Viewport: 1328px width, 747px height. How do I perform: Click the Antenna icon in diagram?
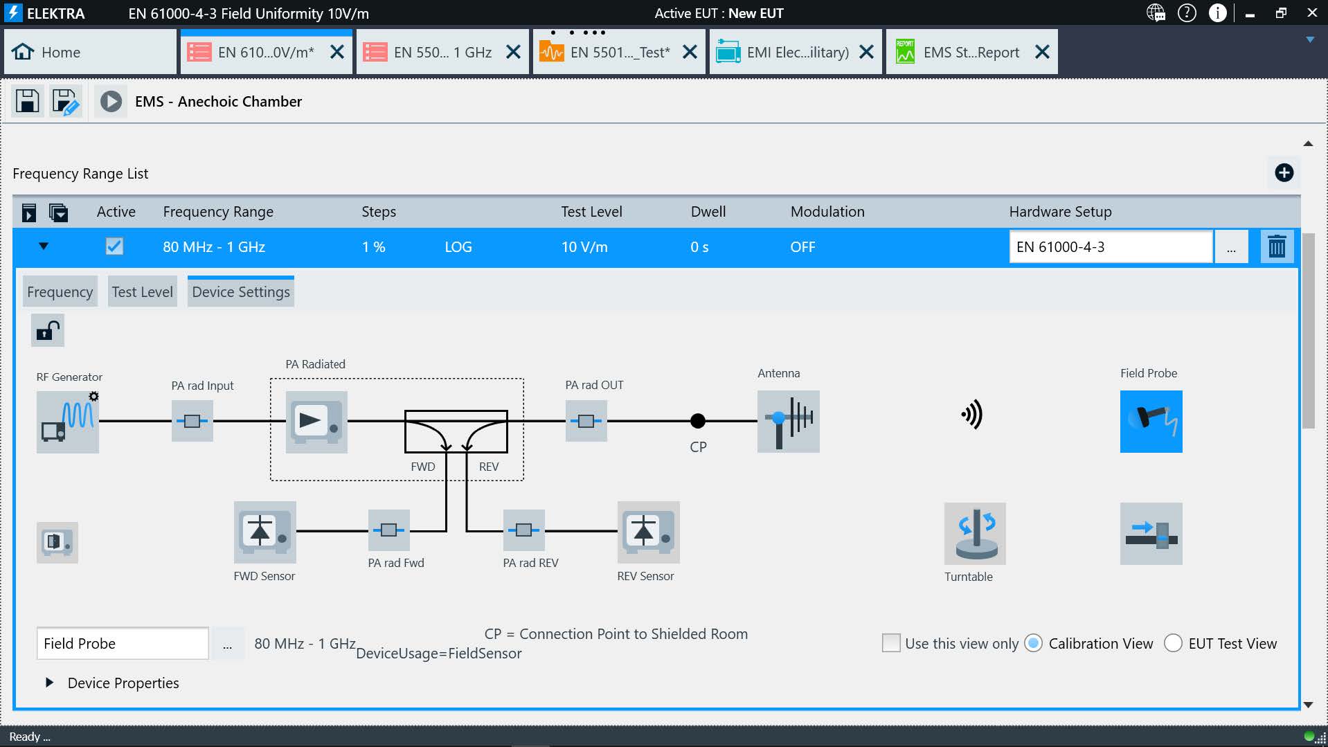tap(788, 422)
